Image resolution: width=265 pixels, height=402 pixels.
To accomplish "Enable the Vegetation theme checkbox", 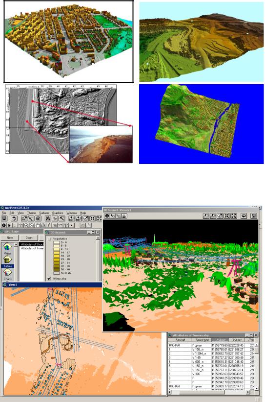I will pos(49,238).
